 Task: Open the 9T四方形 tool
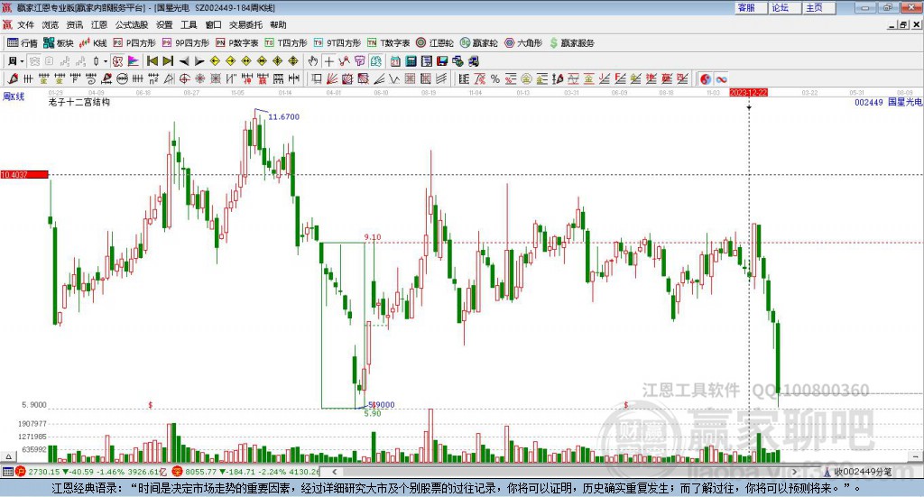337,43
